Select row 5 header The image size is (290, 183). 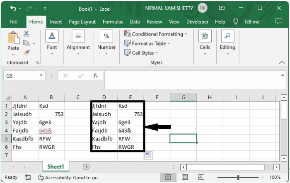click(7, 139)
